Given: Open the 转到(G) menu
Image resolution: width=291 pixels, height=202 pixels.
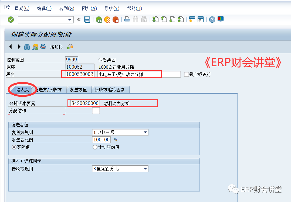Looking at the screenshot, I should [67, 8].
